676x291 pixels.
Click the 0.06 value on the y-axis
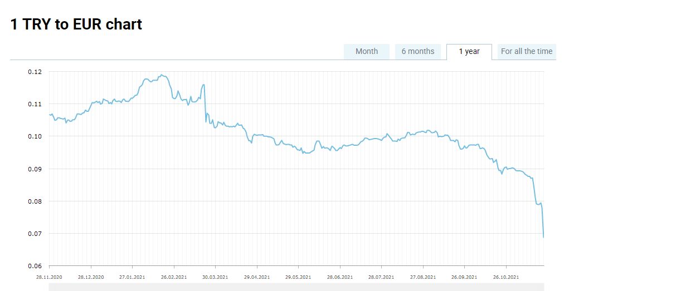(35, 266)
